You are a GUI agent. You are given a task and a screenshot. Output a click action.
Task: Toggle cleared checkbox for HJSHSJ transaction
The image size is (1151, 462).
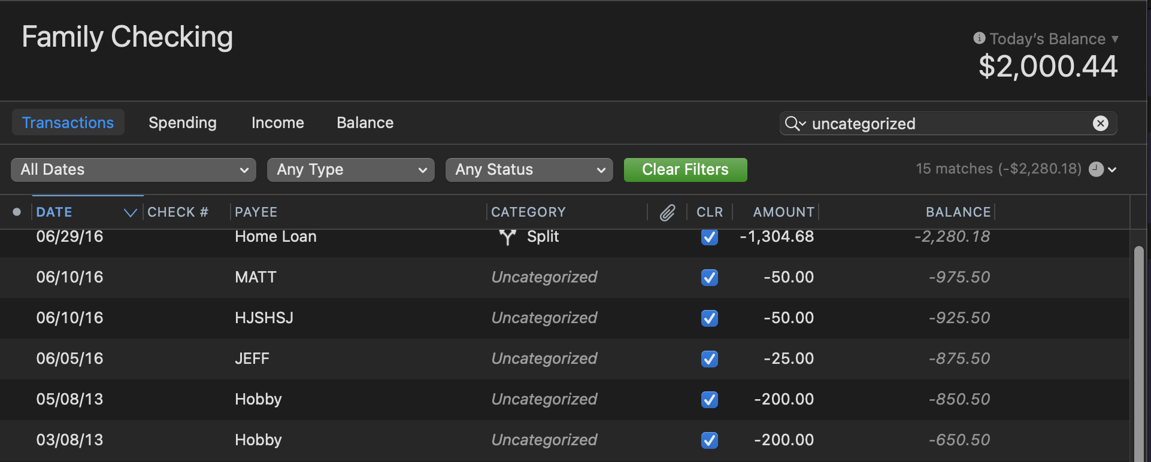709,318
